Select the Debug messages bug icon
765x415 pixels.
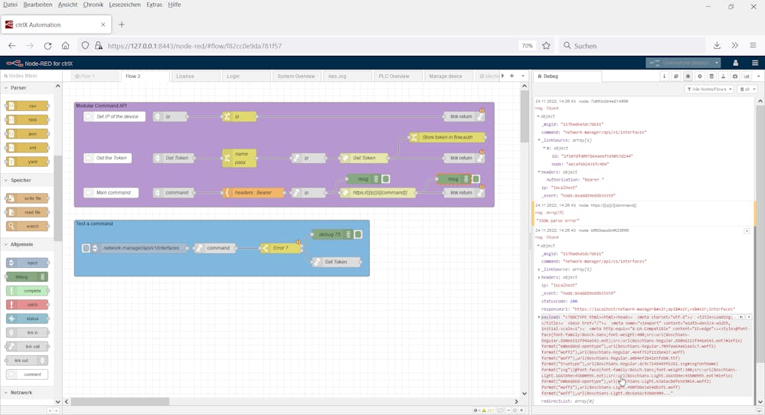point(688,76)
